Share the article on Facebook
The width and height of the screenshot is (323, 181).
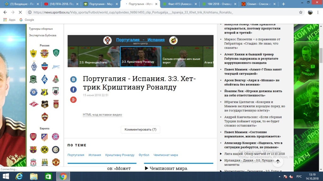click(73, 90)
